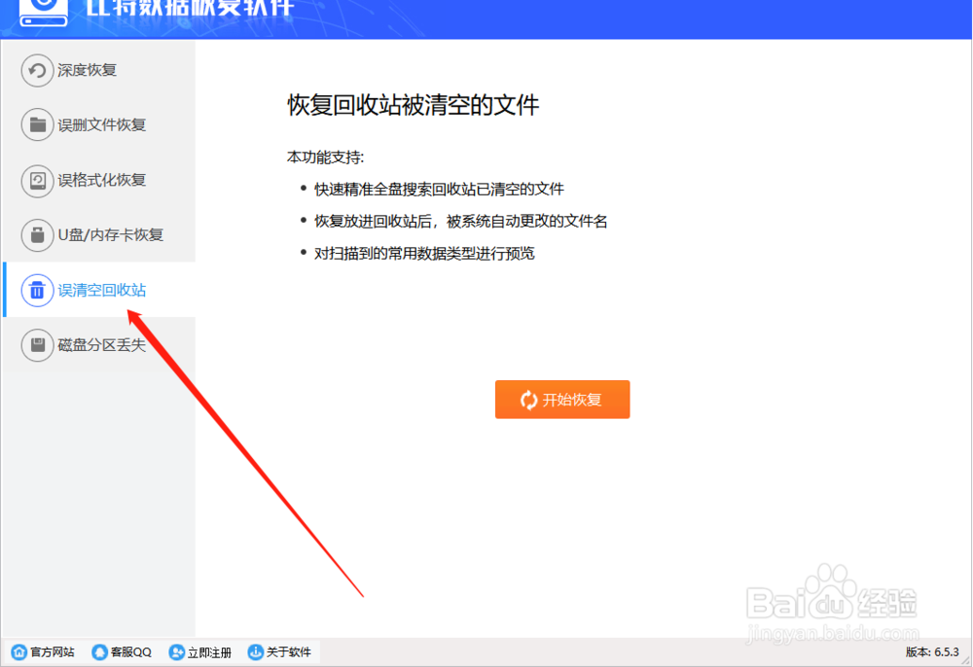Open the 立即注册 registration link
The image size is (973, 667).
click(x=207, y=652)
